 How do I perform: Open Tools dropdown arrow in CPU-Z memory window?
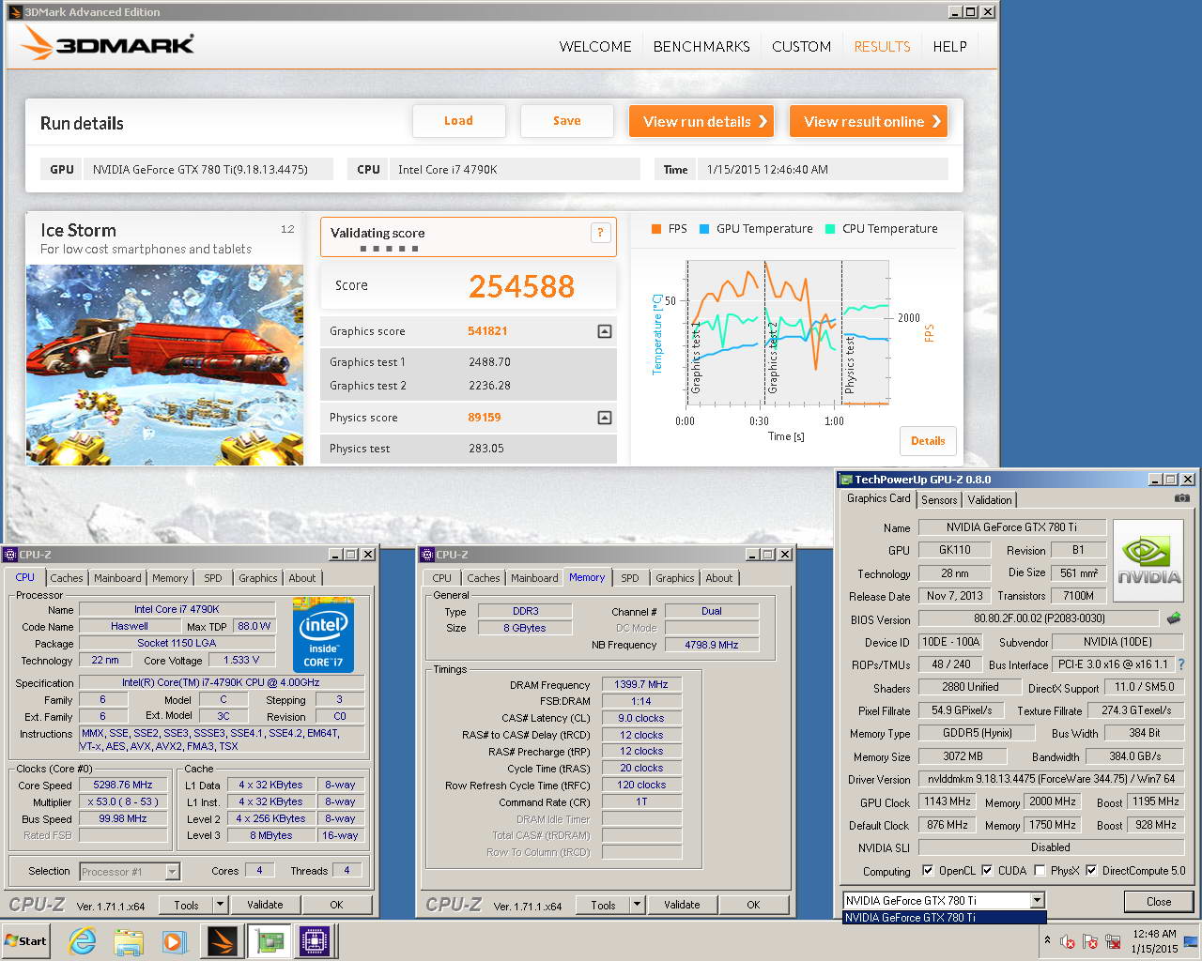(x=638, y=905)
